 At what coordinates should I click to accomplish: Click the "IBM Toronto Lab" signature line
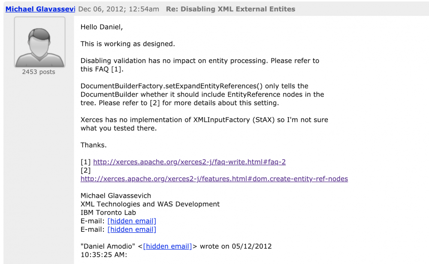pos(108,212)
